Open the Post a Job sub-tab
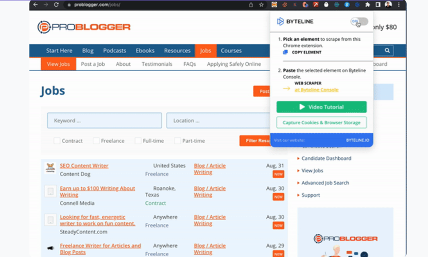This screenshot has height=257, width=428. click(x=93, y=64)
